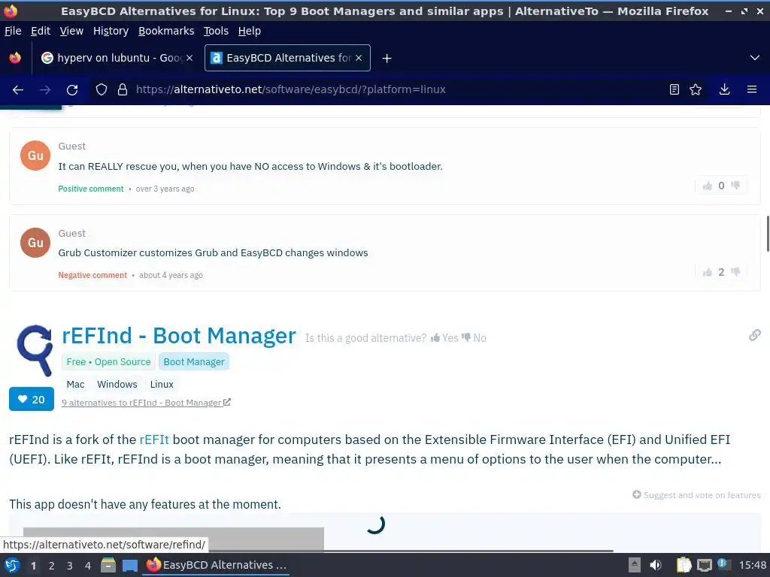This screenshot has height=577, width=770.
Task: List all tabs dropdown arrow
Action: [755, 58]
